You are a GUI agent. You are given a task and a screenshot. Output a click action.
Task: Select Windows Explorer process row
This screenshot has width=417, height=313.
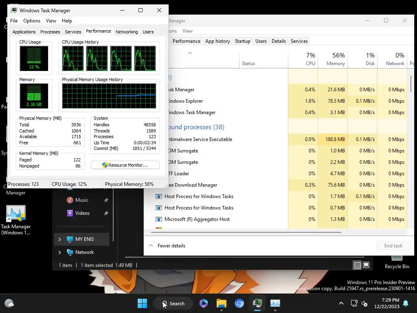(275, 101)
